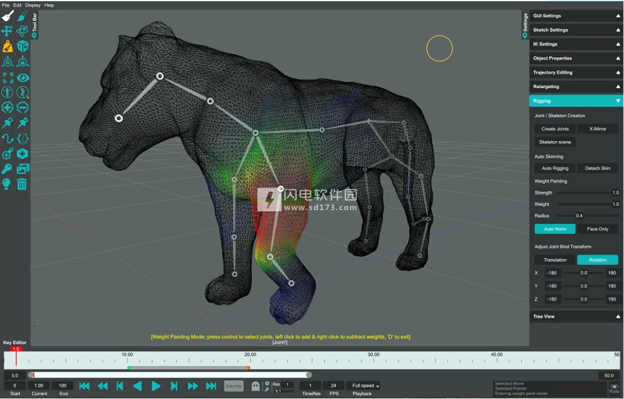
Task: Click the locked transform icon
Action: (23, 61)
